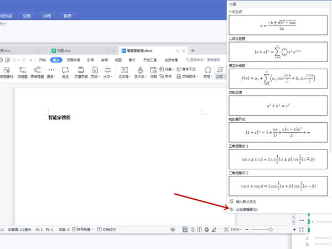Switch to page layout view icon
Viewport: 332px width, 249px height.
tap(185, 230)
